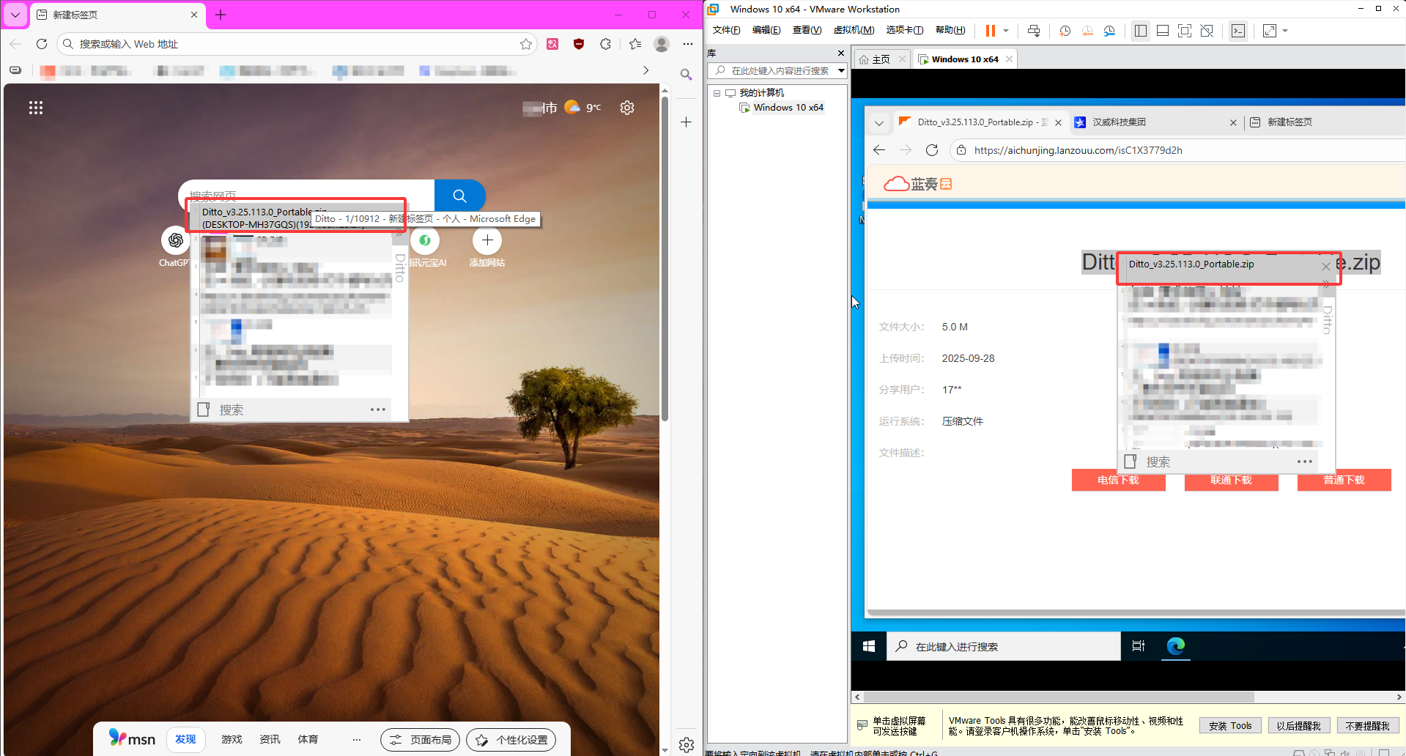Open the Favorites list icon in Edge
Screen dimensions: 1406x756
tap(635, 44)
